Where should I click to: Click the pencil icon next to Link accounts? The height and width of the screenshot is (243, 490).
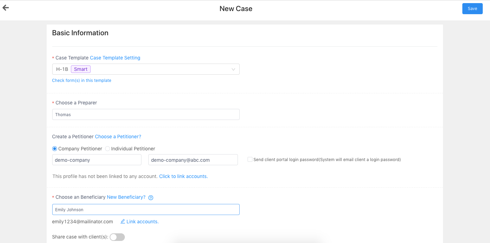point(122,222)
